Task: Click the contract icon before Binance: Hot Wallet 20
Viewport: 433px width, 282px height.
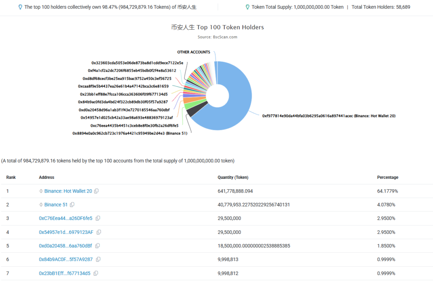Action: click(x=41, y=191)
